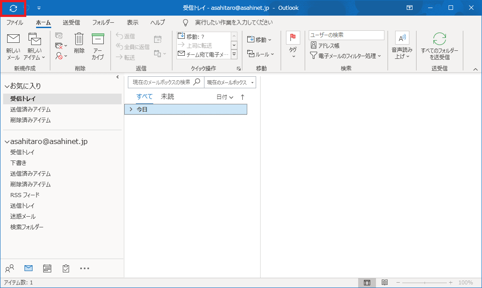Open the アドレス帳 address book
This screenshot has height=288, width=482.
pos(325,45)
